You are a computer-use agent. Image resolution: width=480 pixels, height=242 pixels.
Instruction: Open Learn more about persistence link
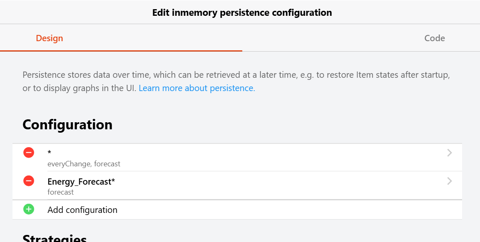(x=196, y=88)
